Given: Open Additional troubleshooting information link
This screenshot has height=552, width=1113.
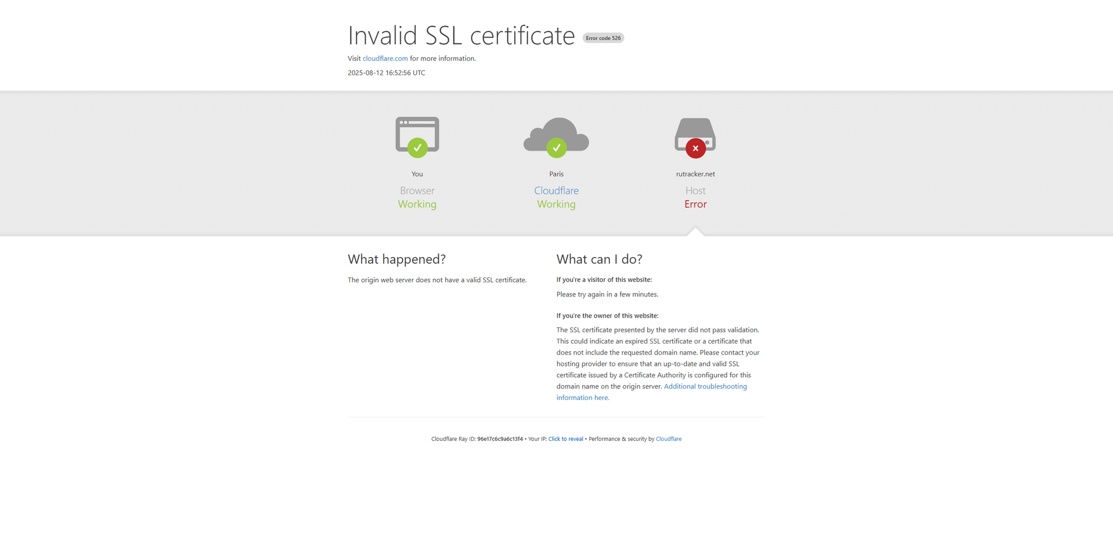Looking at the screenshot, I should 705,386.
